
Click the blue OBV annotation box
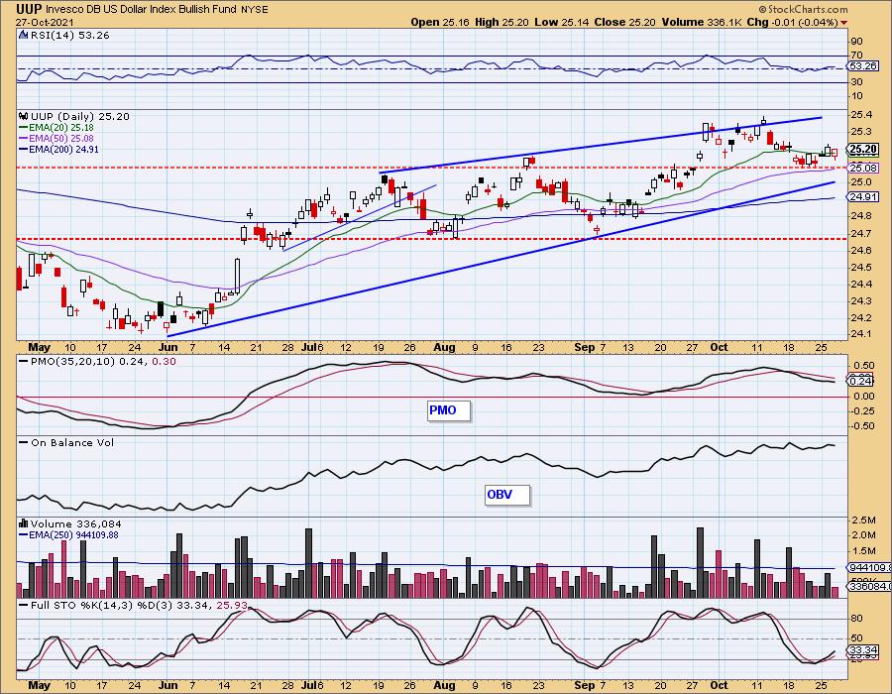coord(506,495)
